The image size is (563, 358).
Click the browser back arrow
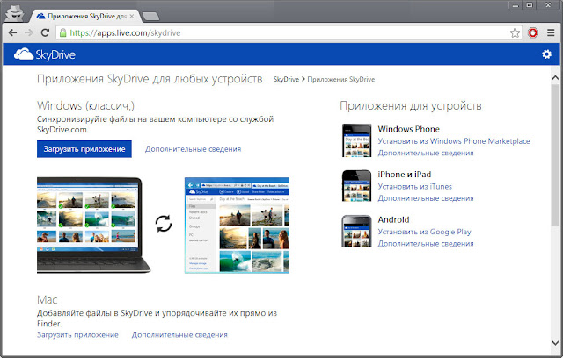[x=12, y=33]
